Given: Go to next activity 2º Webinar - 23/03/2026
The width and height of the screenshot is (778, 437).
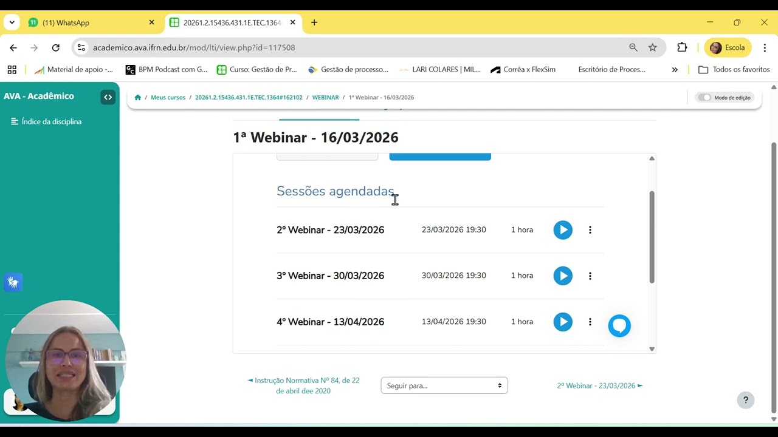Looking at the screenshot, I should tap(600, 385).
